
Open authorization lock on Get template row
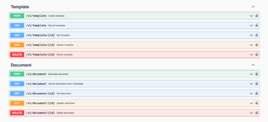click(x=257, y=35)
